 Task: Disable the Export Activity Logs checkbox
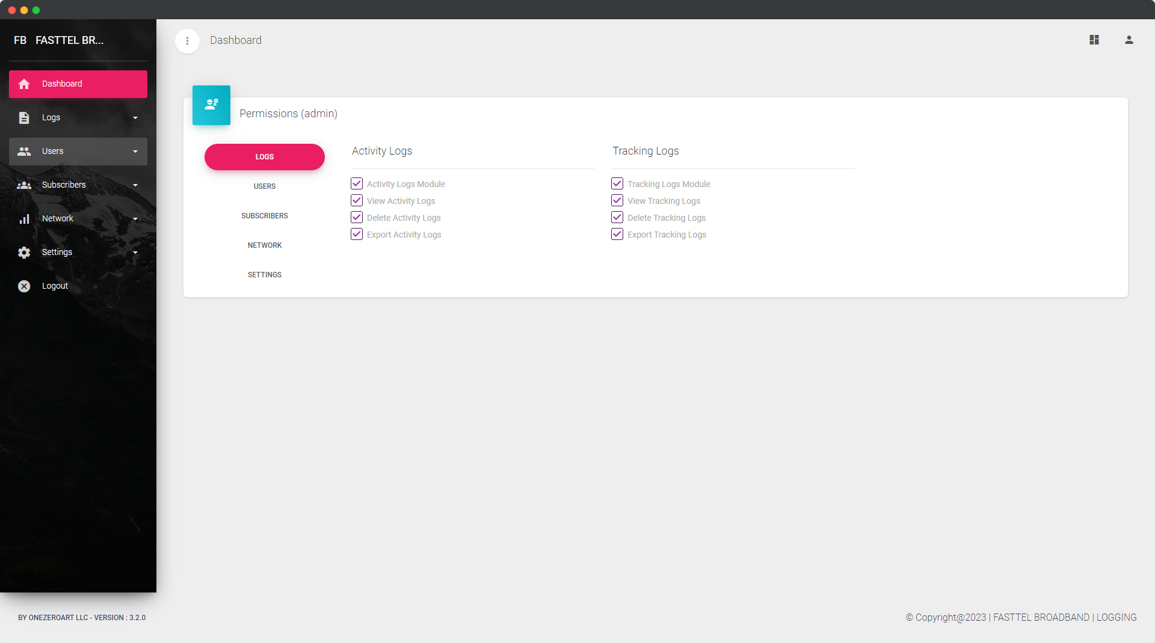click(357, 234)
